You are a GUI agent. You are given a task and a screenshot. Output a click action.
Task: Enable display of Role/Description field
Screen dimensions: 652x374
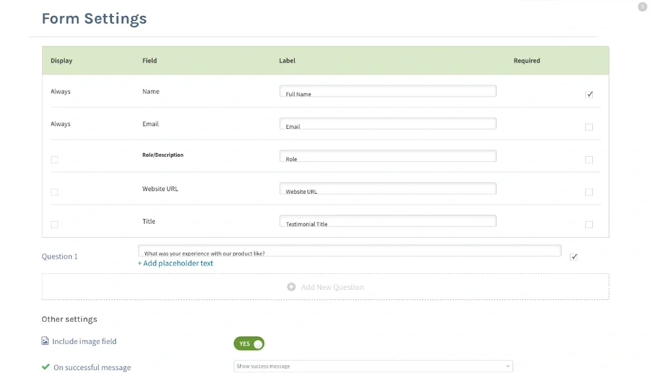click(54, 160)
